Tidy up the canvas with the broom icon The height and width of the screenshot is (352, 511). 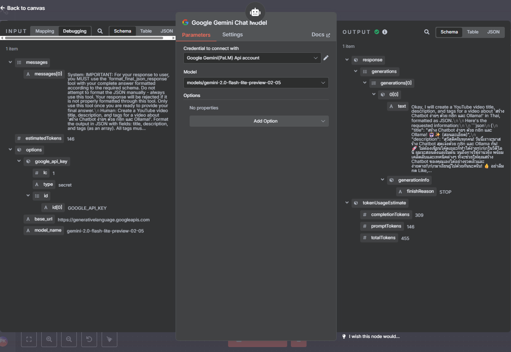(x=109, y=339)
